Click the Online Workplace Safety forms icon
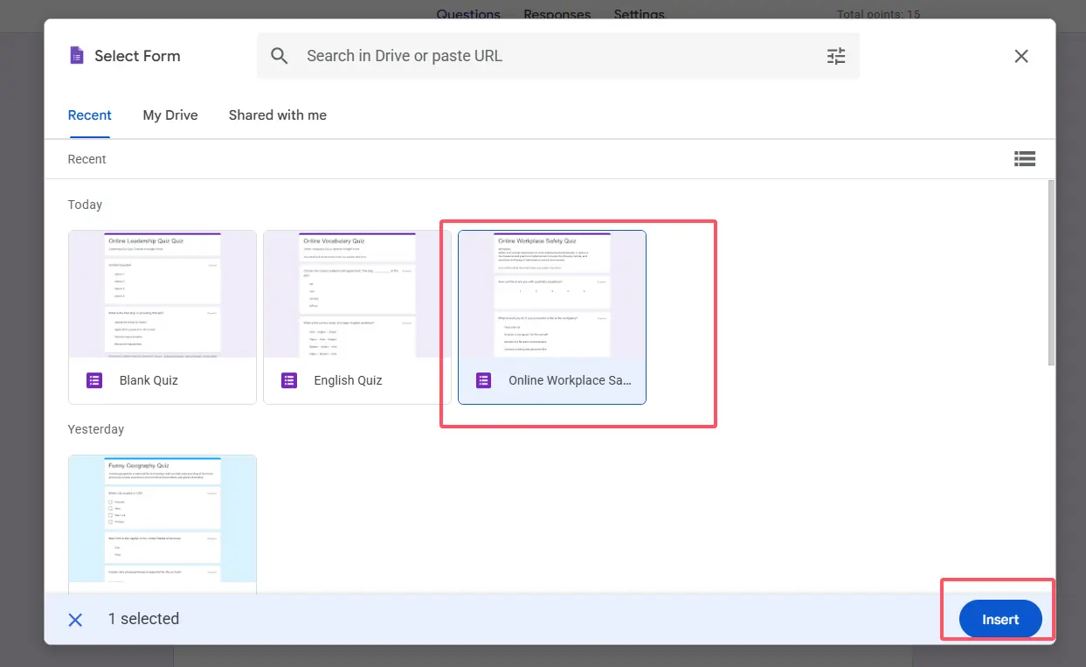The width and height of the screenshot is (1086, 667). click(483, 381)
